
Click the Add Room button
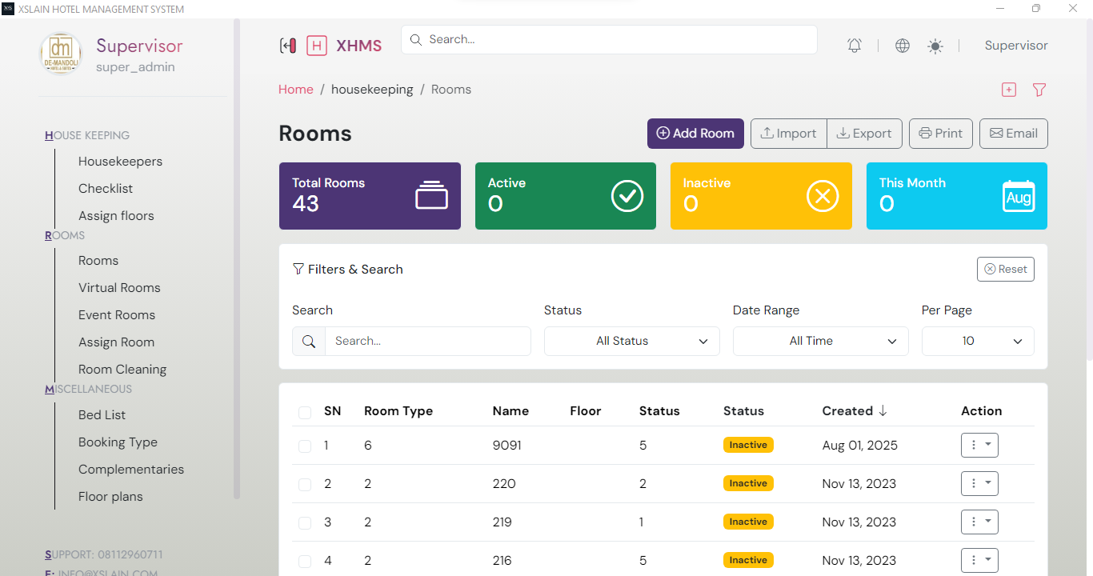pyautogui.click(x=695, y=133)
